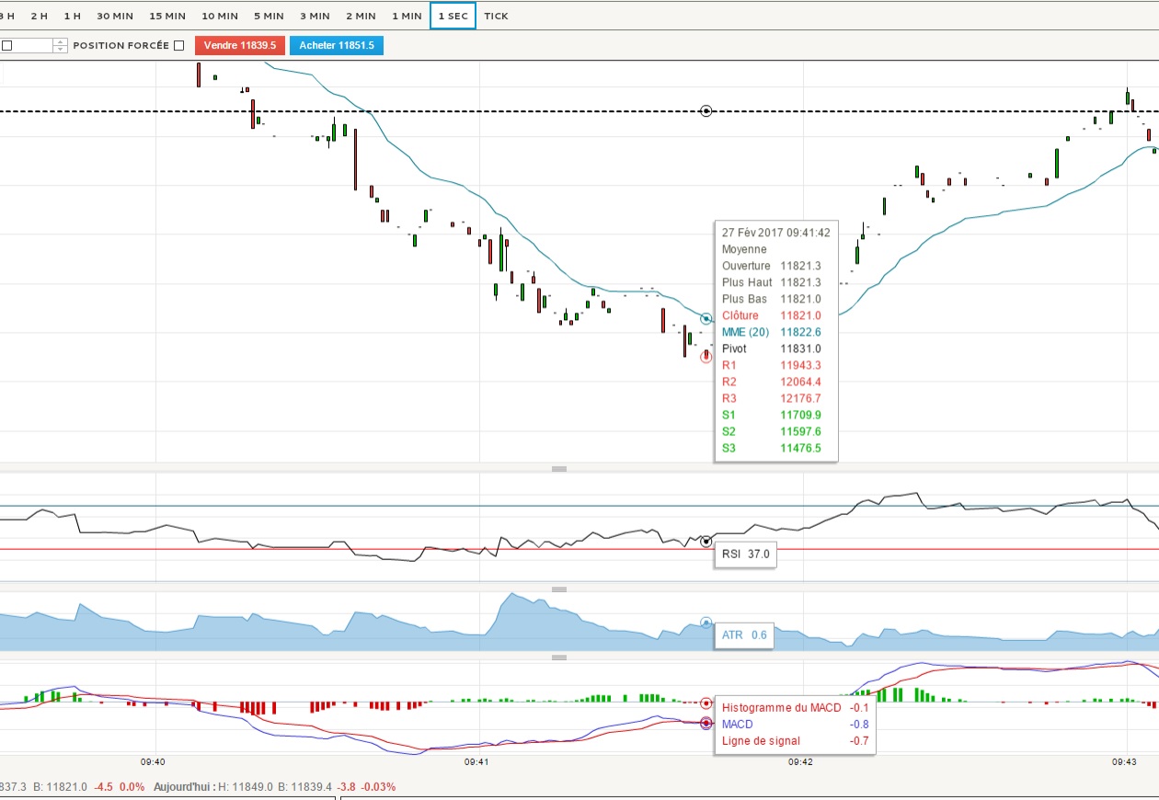
Task: Click the MME (20) 11822.6 row
Action: [x=772, y=332]
